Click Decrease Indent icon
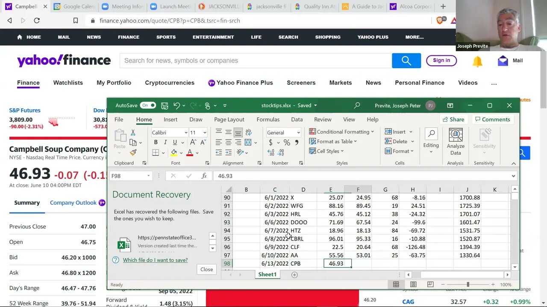This screenshot has width=547, height=307. pos(219,152)
